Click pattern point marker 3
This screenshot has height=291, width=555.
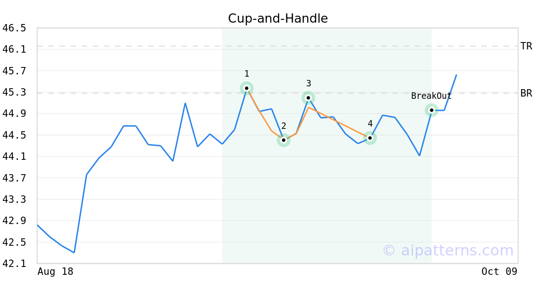click(308, 98)
